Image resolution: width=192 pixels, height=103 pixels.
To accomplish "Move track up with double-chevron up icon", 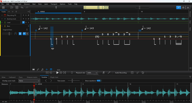I will coord(9,12).
